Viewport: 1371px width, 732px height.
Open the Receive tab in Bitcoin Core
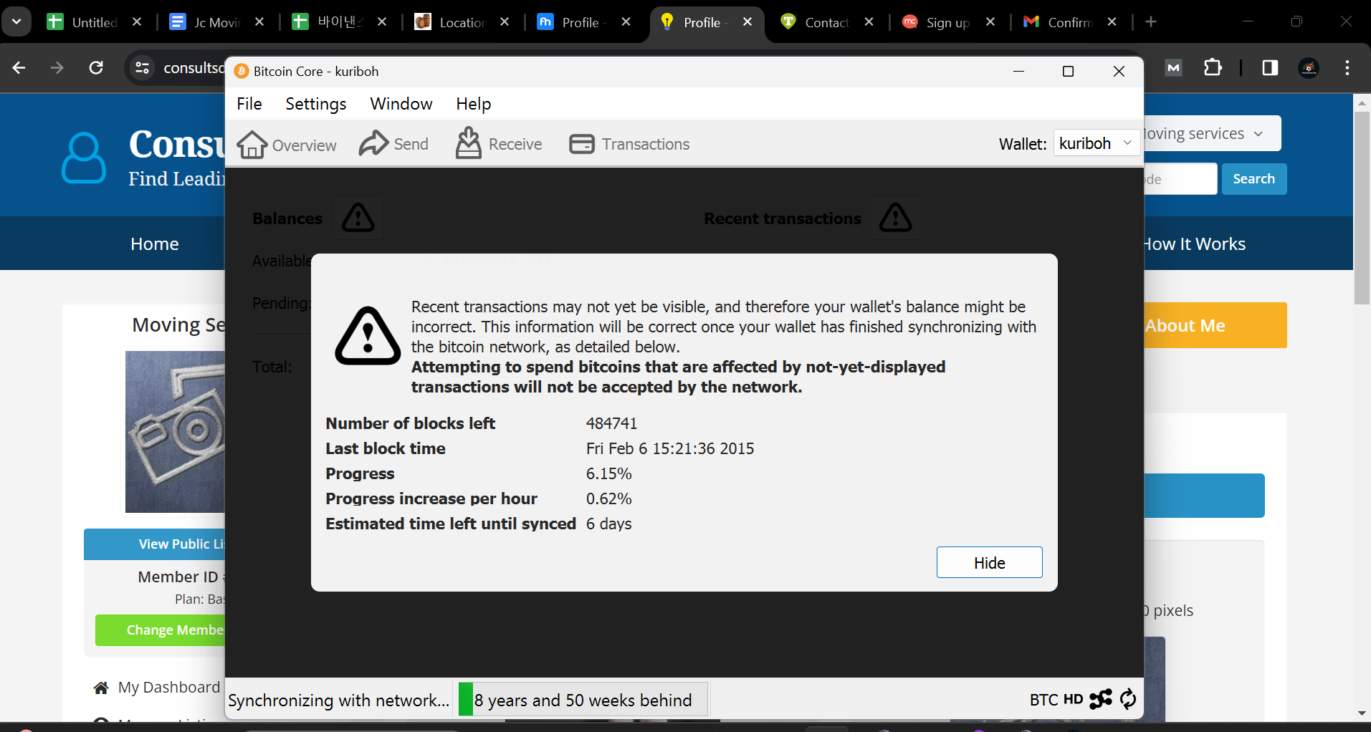point(499,144)
